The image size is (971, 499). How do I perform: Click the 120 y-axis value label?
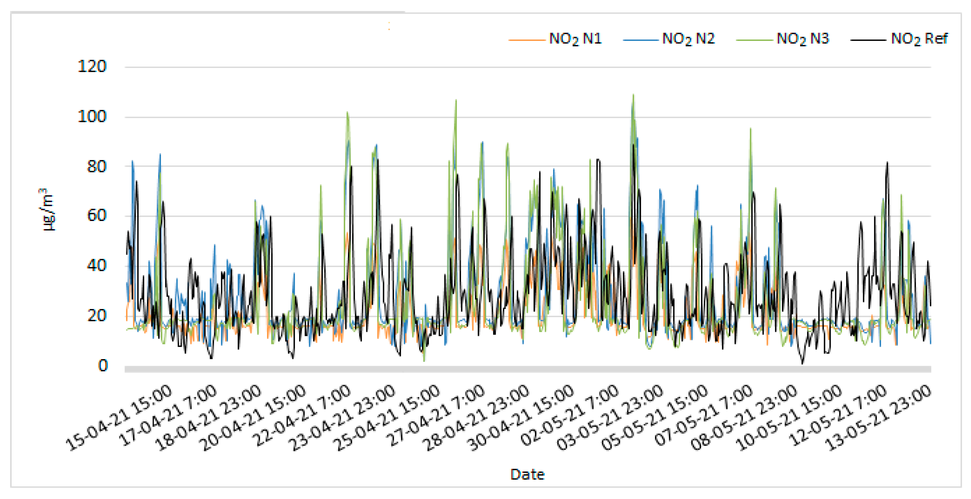(x=92, y=67)
